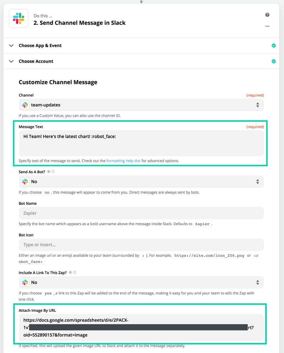284x353 pixels.
Task: Click the 'Do this ...' label
Action: [x=43, y=16]
